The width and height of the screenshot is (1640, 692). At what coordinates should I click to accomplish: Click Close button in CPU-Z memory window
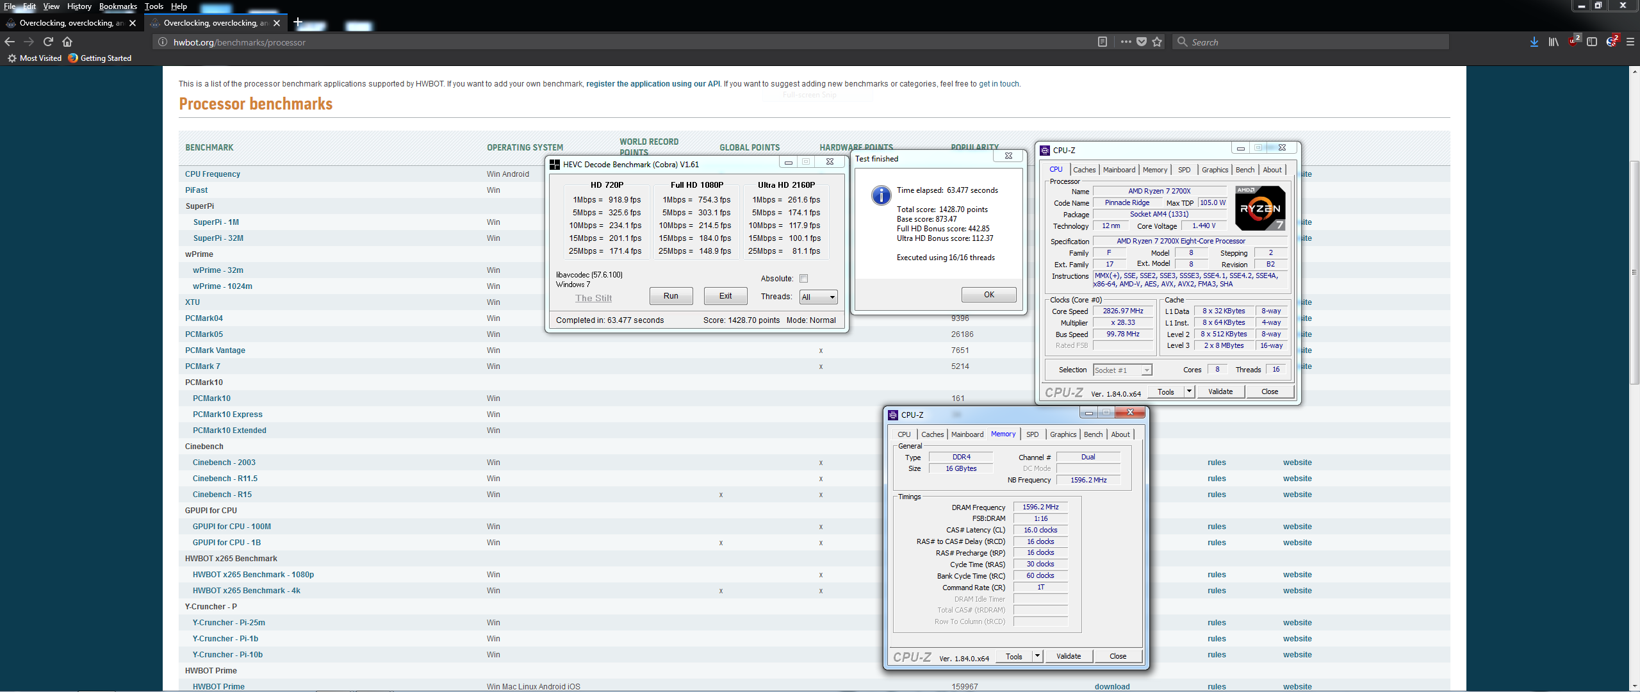click(1118, 656)
